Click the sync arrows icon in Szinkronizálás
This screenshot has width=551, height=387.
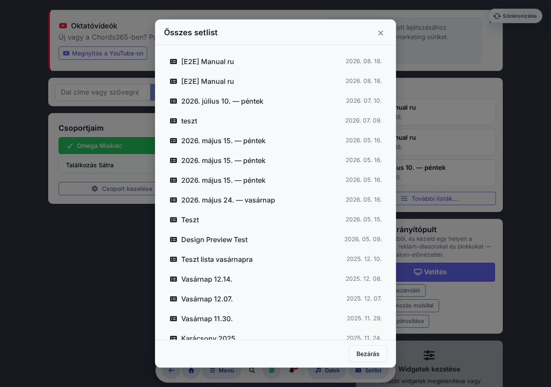pos(497,16)
